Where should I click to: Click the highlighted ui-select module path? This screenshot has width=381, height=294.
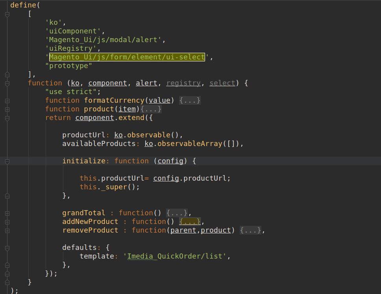point(127,57)
